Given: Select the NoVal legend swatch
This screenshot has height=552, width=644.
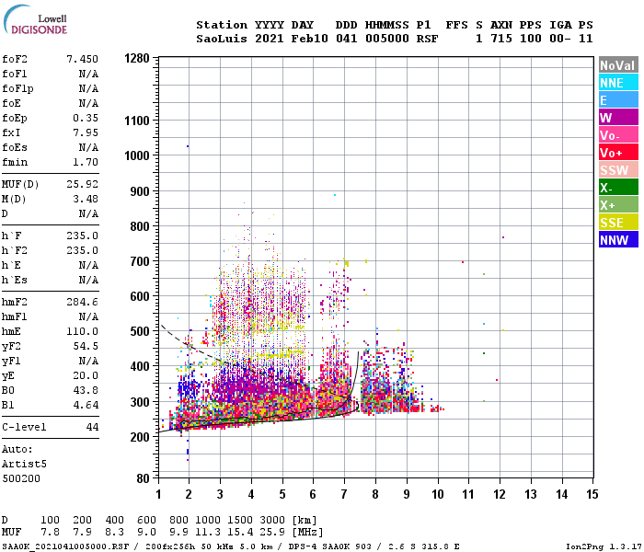Looking at the screenshot, I should pyautogui.click(x=618, y=65).
